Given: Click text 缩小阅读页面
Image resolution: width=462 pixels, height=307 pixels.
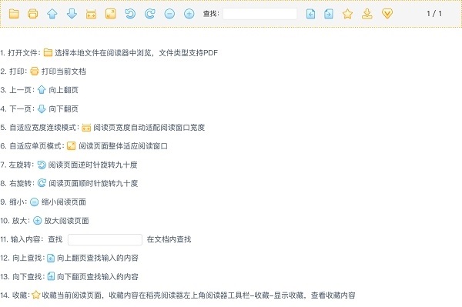Looking at the screenshot, I should tap(64, 202).
